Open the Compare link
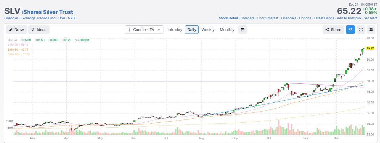 [247, 18]
